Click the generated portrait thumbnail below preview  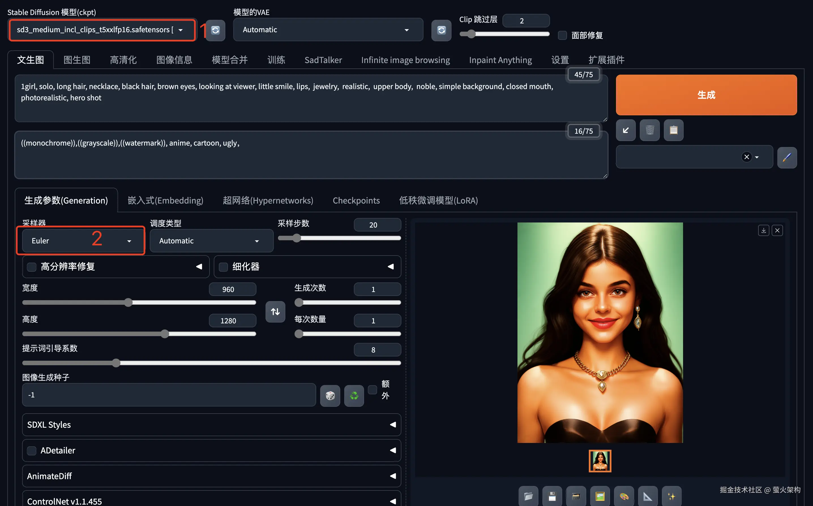(600, 461)
